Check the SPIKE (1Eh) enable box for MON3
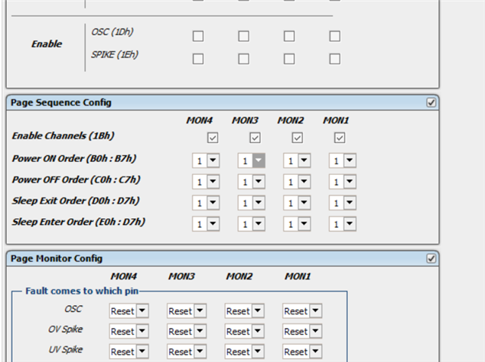485x362 pixels. (x=243, y=59)
